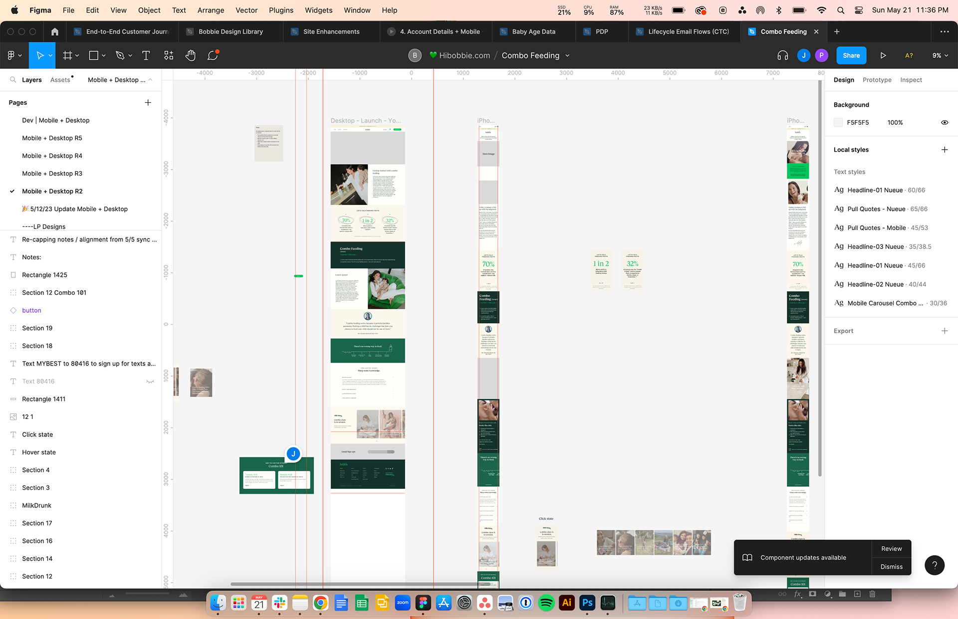Screen dimensions: 958x619
Task: Start audio conversation with headphones icon
Action: tap(782, 55)
